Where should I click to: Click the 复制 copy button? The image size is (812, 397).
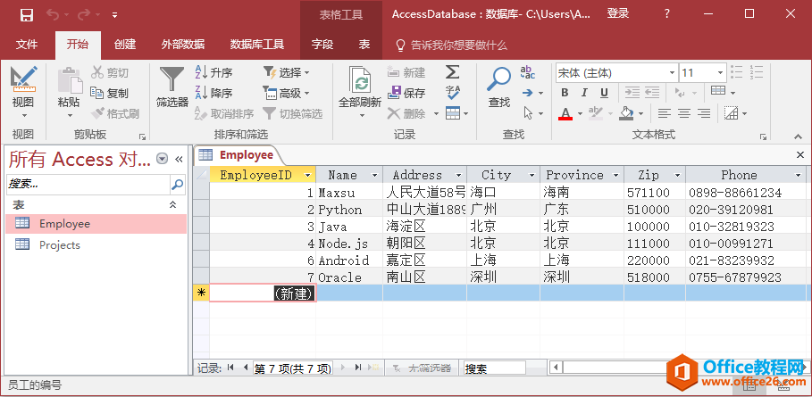tap(109, 93)
